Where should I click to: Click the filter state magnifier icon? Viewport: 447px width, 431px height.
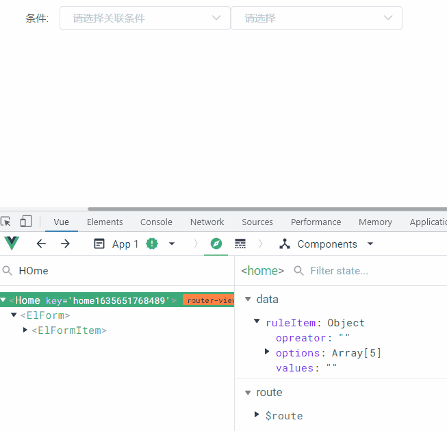[298, 271]
